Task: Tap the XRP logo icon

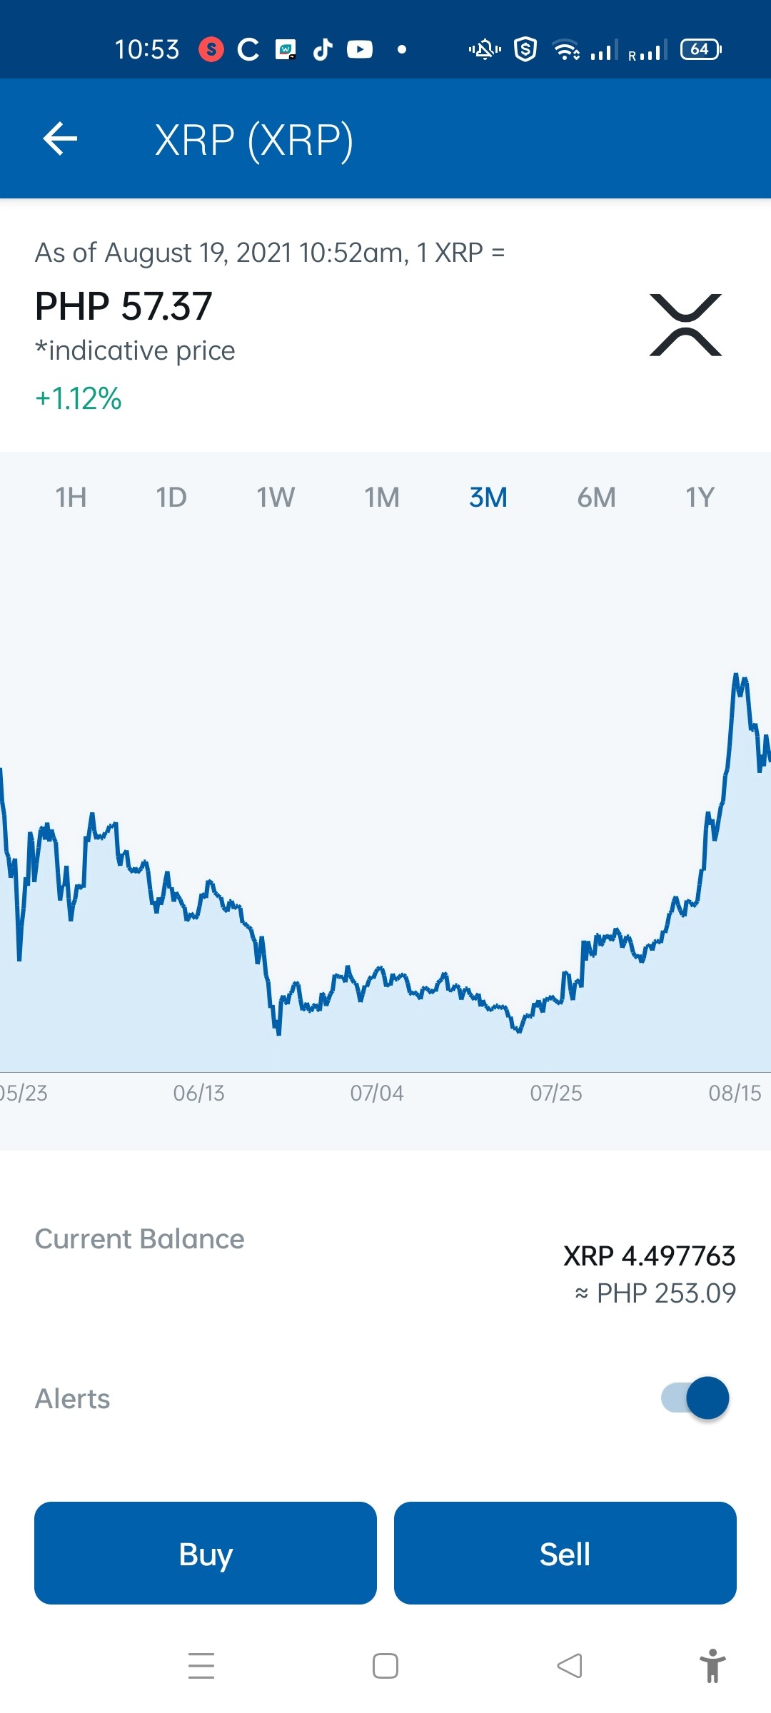Action: [x=685, y=325]
